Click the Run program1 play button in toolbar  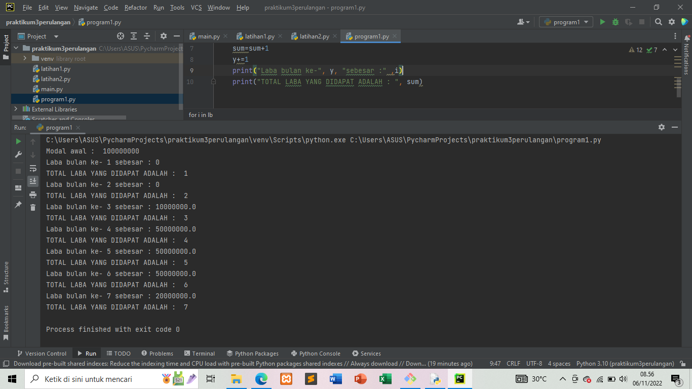(x=603, y=22)
